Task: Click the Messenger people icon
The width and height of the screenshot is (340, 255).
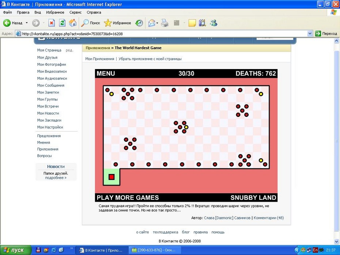Action: pos(214,23)
